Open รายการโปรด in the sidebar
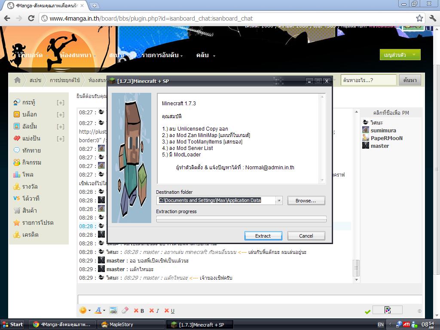Viewport: 440px width, 330px height. pyautogui.click(x=38, y=223)
